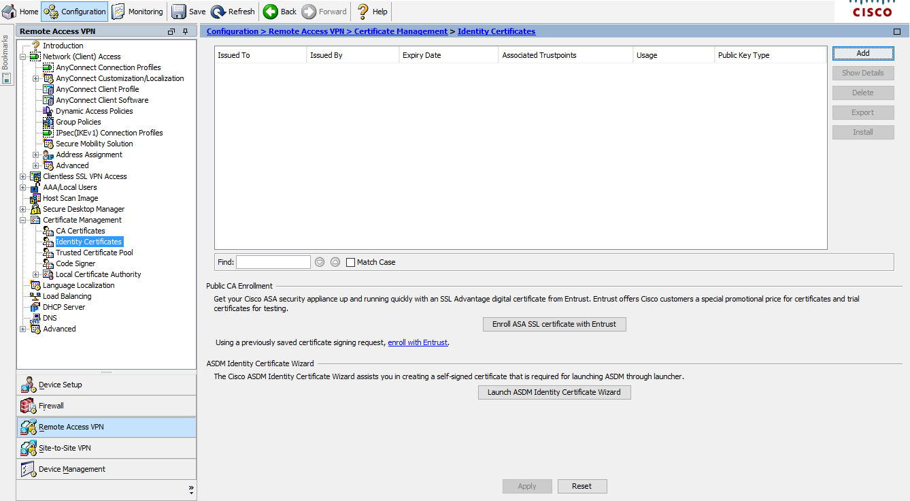Sort by the Public Key Type column
The width and height of the screenshot is (910, 501).
pos(771,55)
